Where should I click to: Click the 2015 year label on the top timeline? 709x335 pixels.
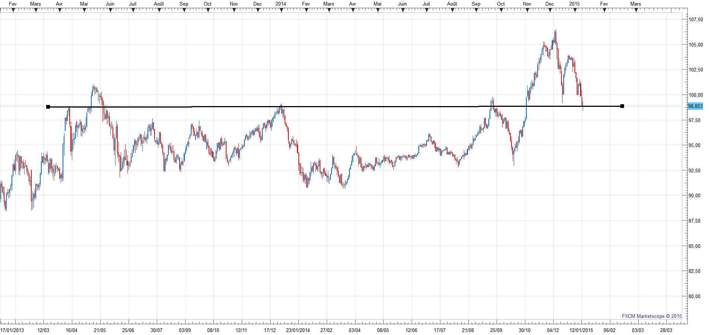coord(575,4)
